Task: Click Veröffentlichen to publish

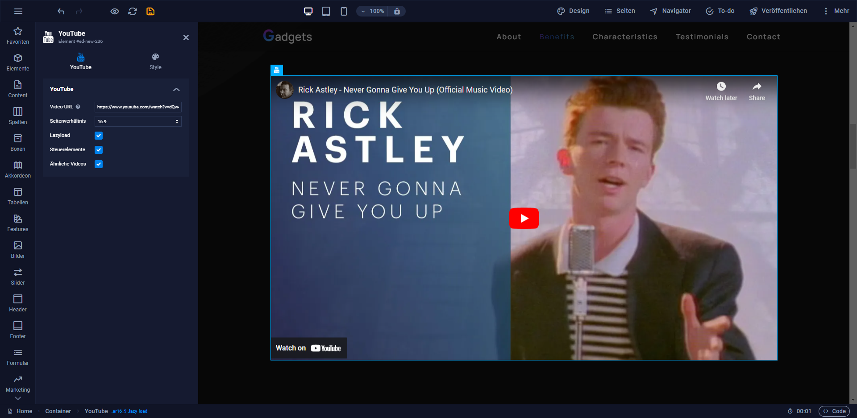Action: tap(778, 11)
